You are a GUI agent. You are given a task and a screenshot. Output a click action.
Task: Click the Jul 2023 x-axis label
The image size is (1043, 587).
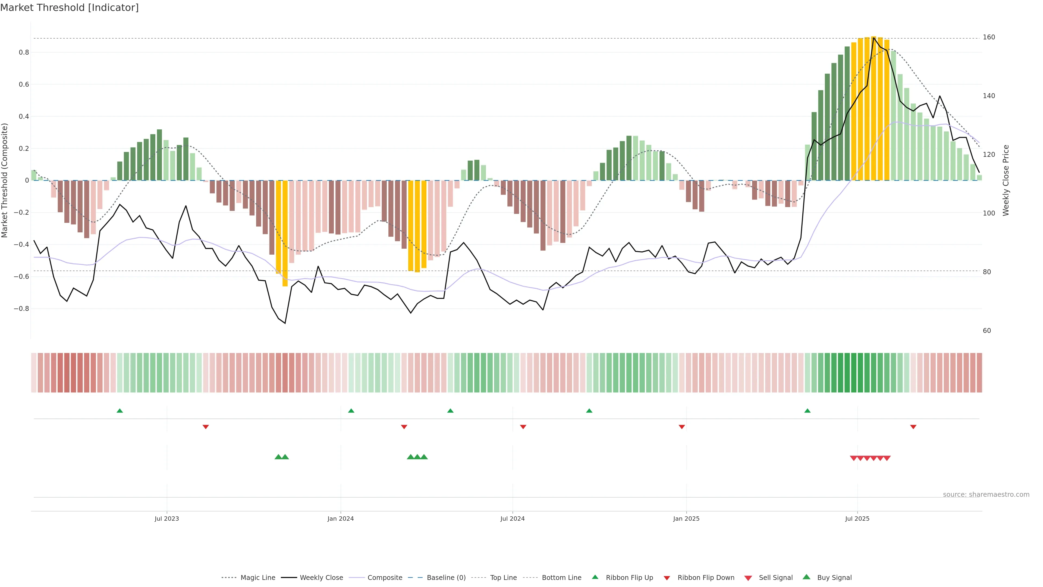[167, 519]
